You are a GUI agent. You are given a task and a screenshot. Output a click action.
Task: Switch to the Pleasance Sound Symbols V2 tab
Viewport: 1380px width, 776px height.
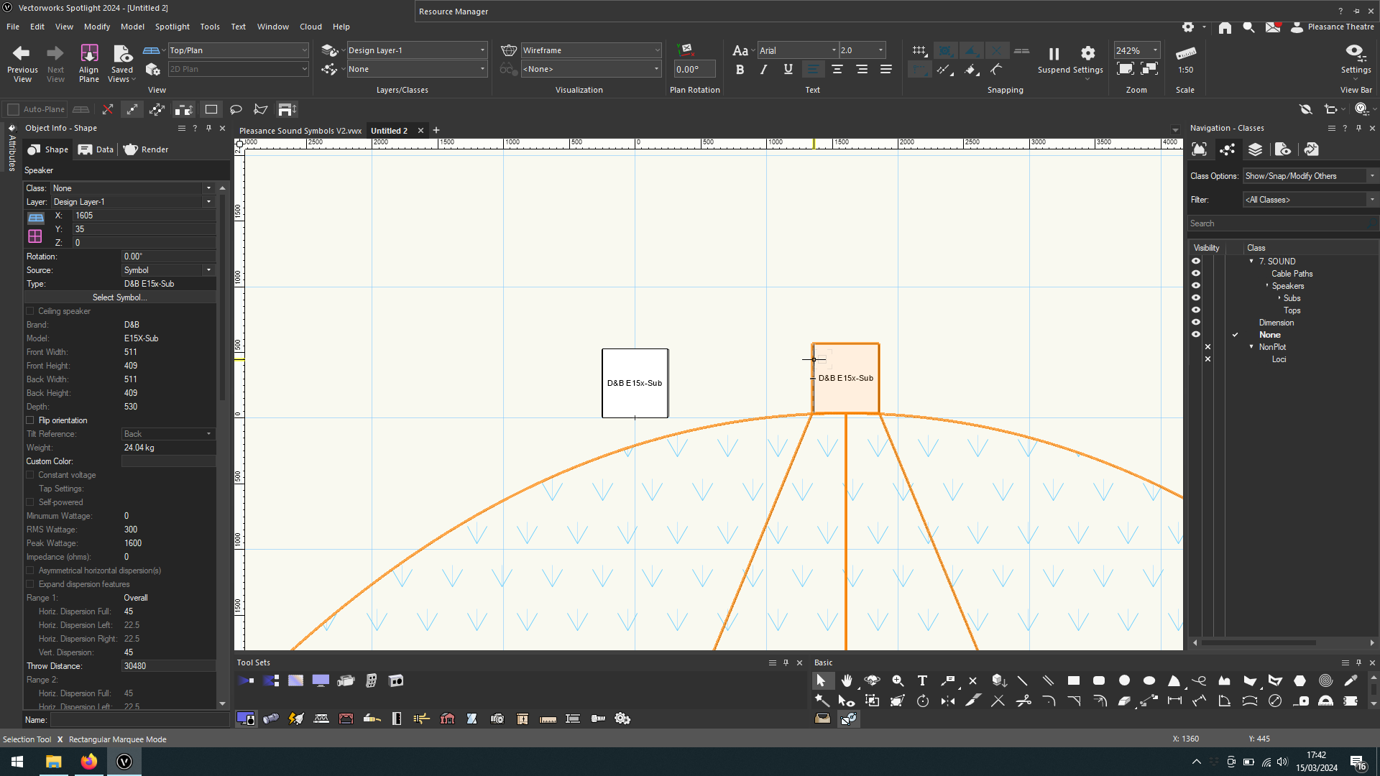click(300, 131)
